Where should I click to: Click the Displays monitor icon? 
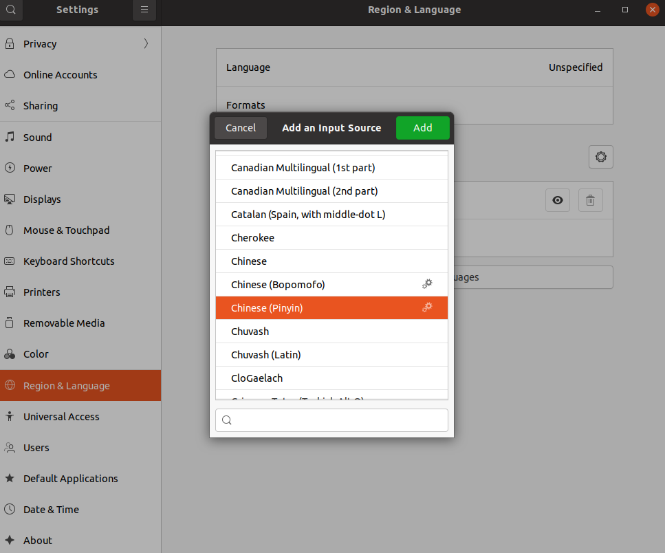point(10,199)
